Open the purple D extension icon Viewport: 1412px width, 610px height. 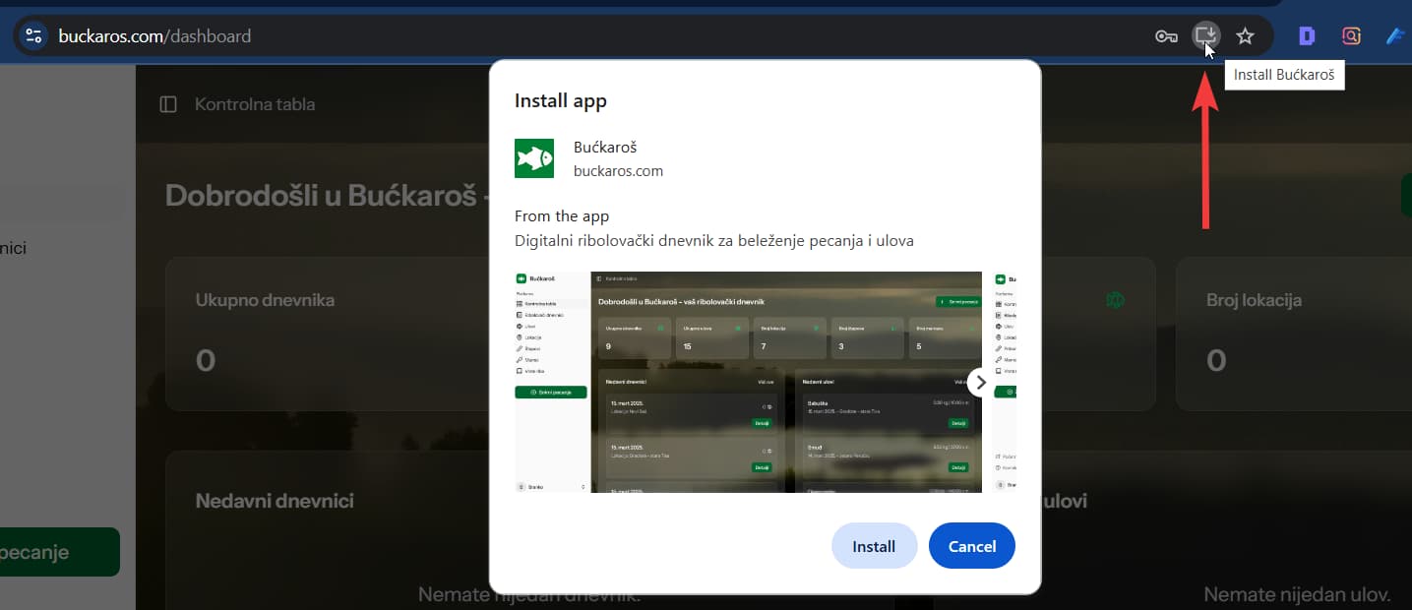1307,36
